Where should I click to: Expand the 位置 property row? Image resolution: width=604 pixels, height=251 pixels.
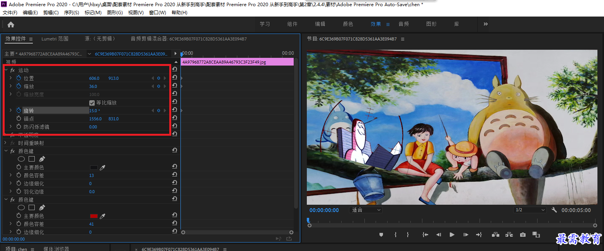pos(11,78)
